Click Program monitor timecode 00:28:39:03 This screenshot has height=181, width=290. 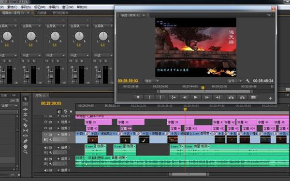128,81
